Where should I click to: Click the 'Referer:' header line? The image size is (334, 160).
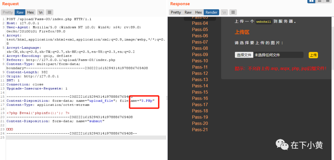[61, 60]
